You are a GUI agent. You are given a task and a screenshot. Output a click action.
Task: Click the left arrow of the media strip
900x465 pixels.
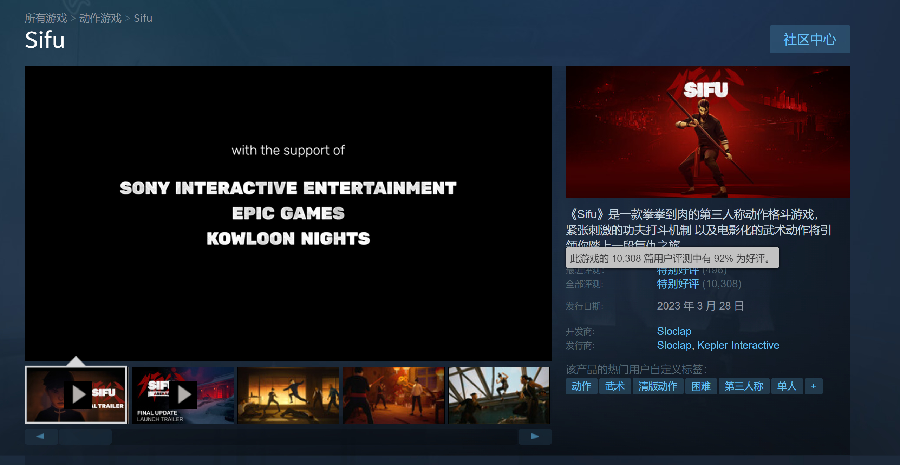[41, 437]
